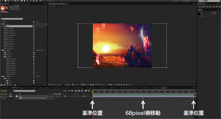Screen dimensions: 221x119
Task: Toggle mask and shape path visibility
Action: 62,85
